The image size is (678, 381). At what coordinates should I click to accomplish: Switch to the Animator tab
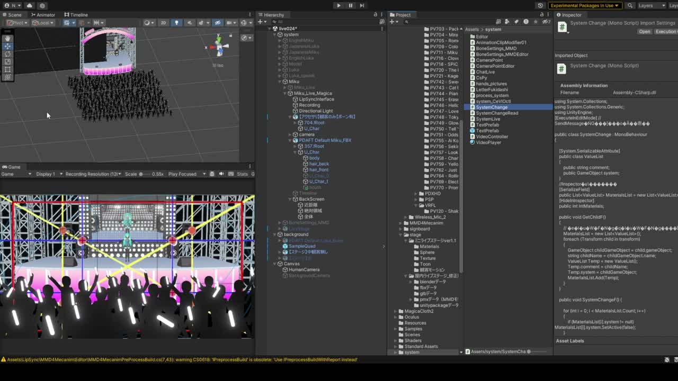42,15
